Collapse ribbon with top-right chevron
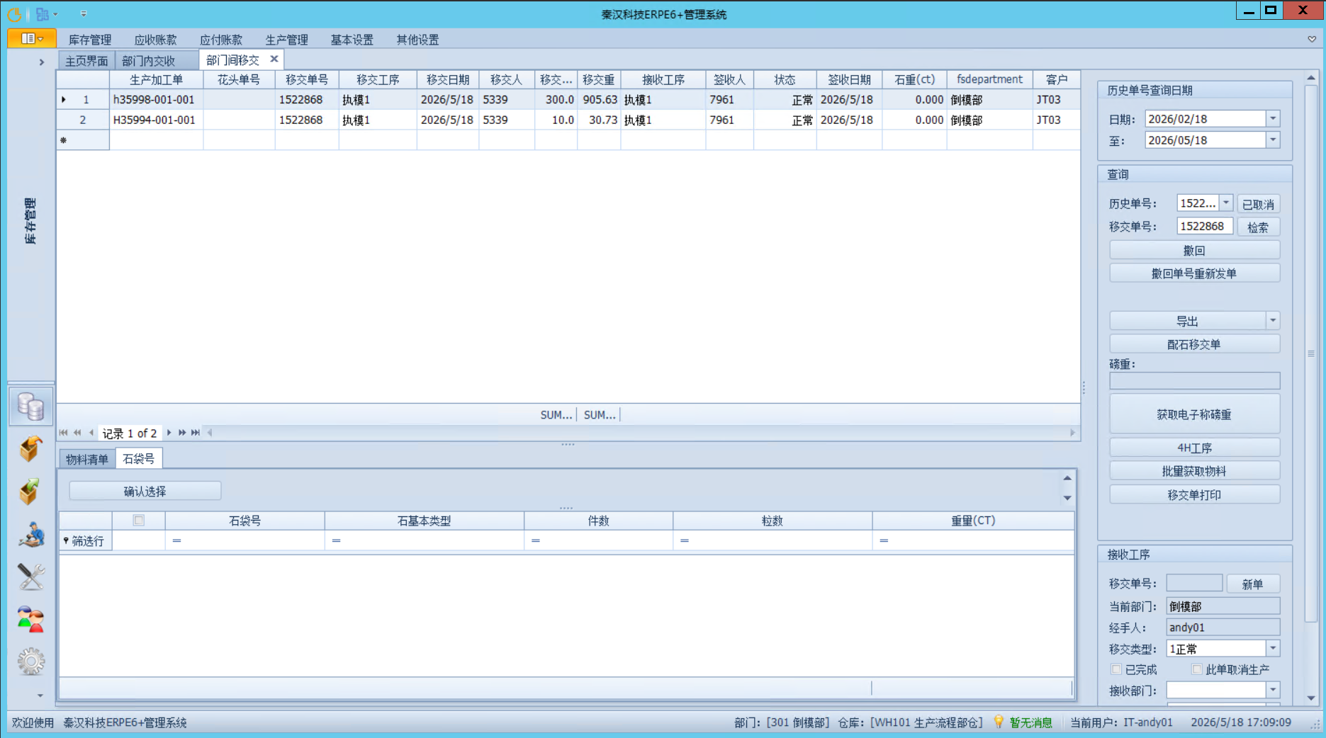This screenshot has width=1326, height=738. point(1312,40)
